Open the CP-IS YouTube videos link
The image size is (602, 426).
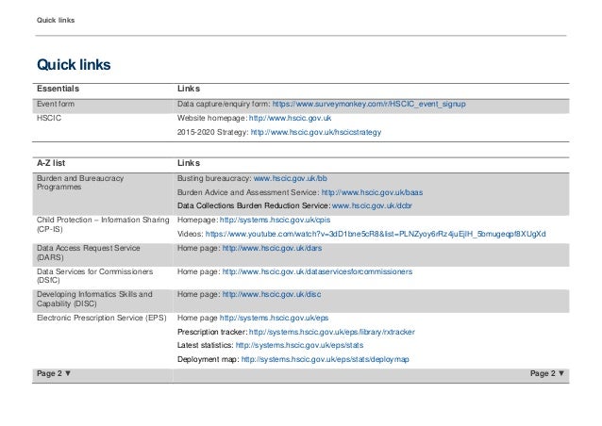click(376, 234)
